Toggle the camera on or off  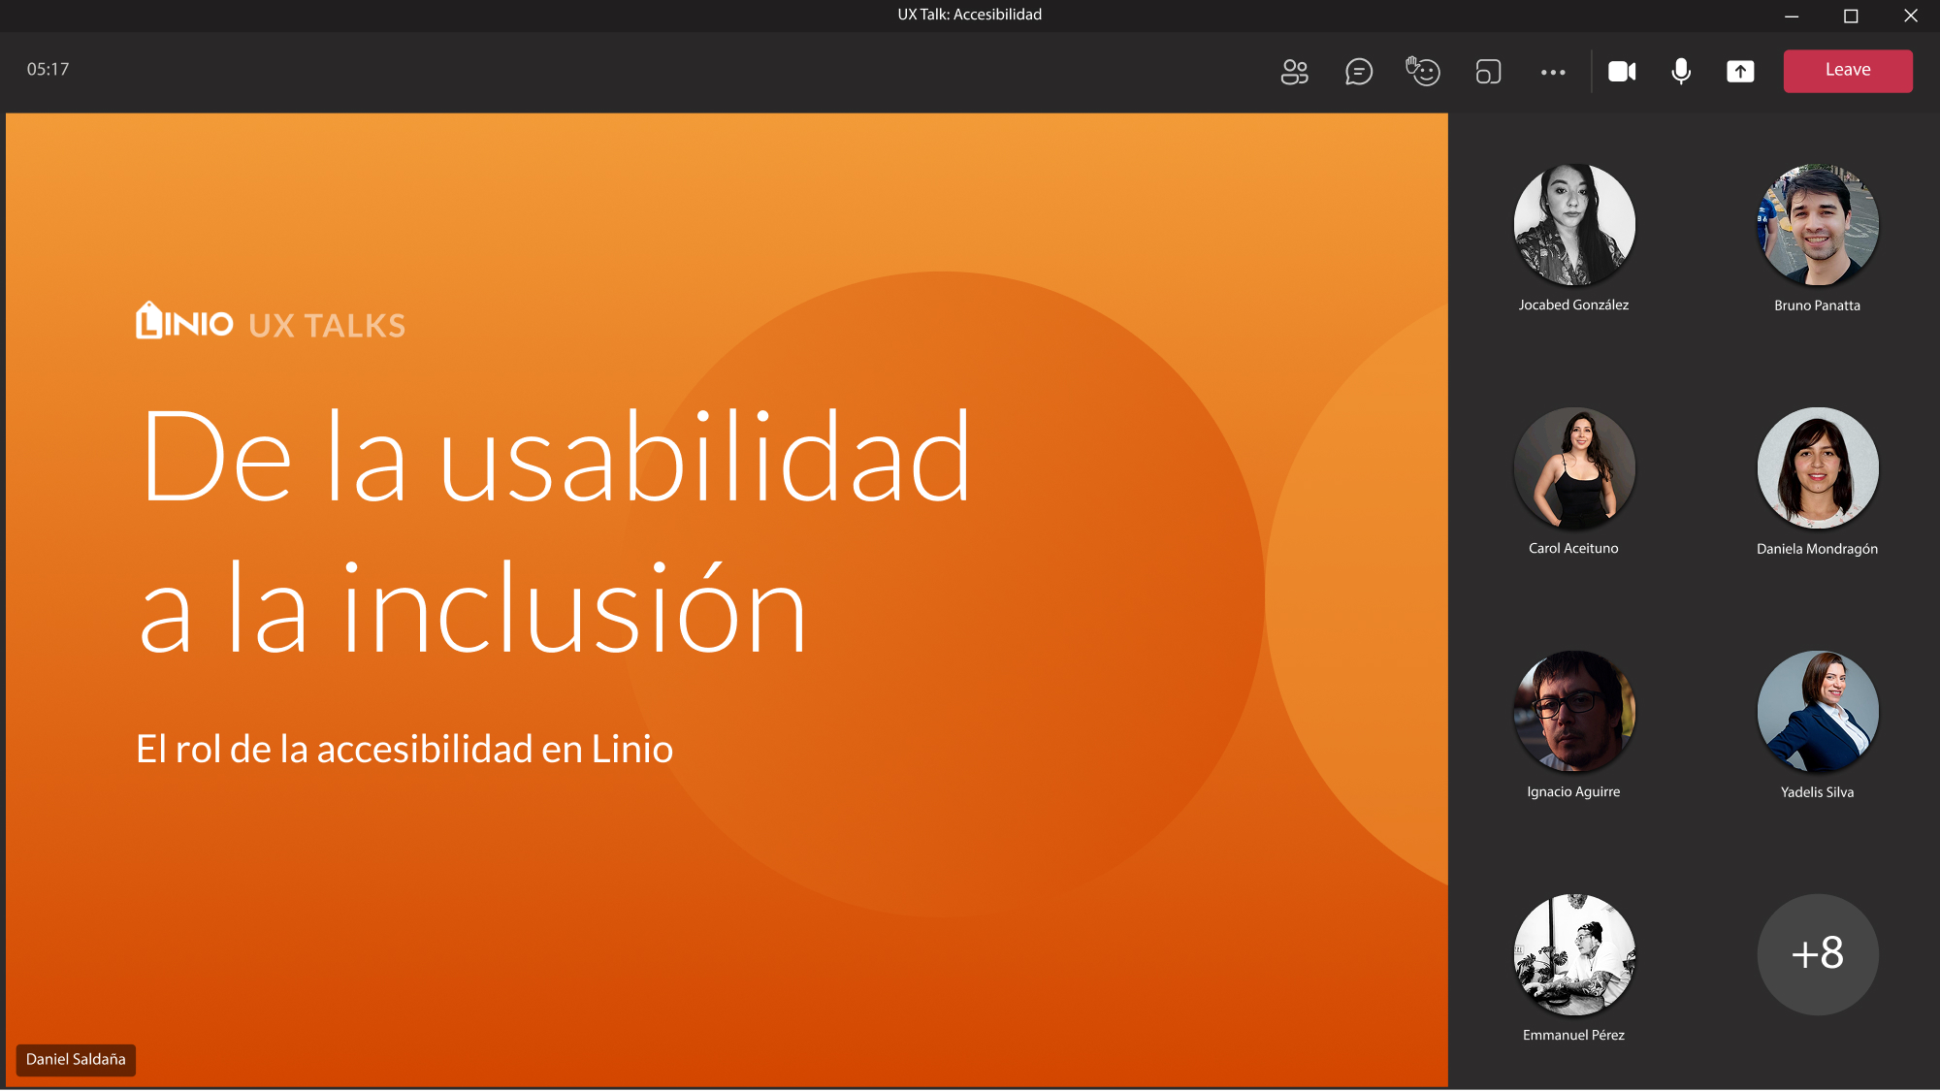tap(1622, 72)
